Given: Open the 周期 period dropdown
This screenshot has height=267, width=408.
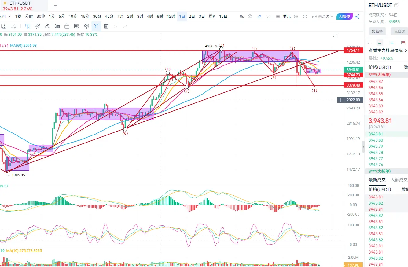Looking at the screenshot, I should (5, 17).
